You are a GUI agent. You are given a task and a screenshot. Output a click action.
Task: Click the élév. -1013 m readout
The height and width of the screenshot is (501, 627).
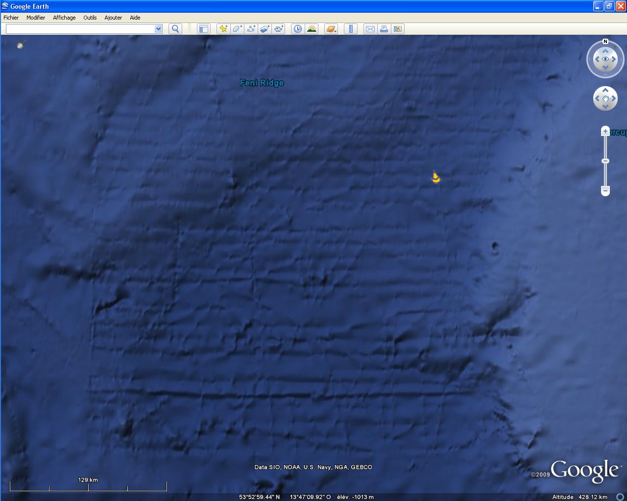coord(355,497)
